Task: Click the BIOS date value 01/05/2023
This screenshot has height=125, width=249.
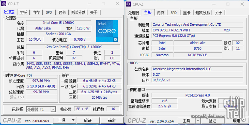Action: coord(197,80)
